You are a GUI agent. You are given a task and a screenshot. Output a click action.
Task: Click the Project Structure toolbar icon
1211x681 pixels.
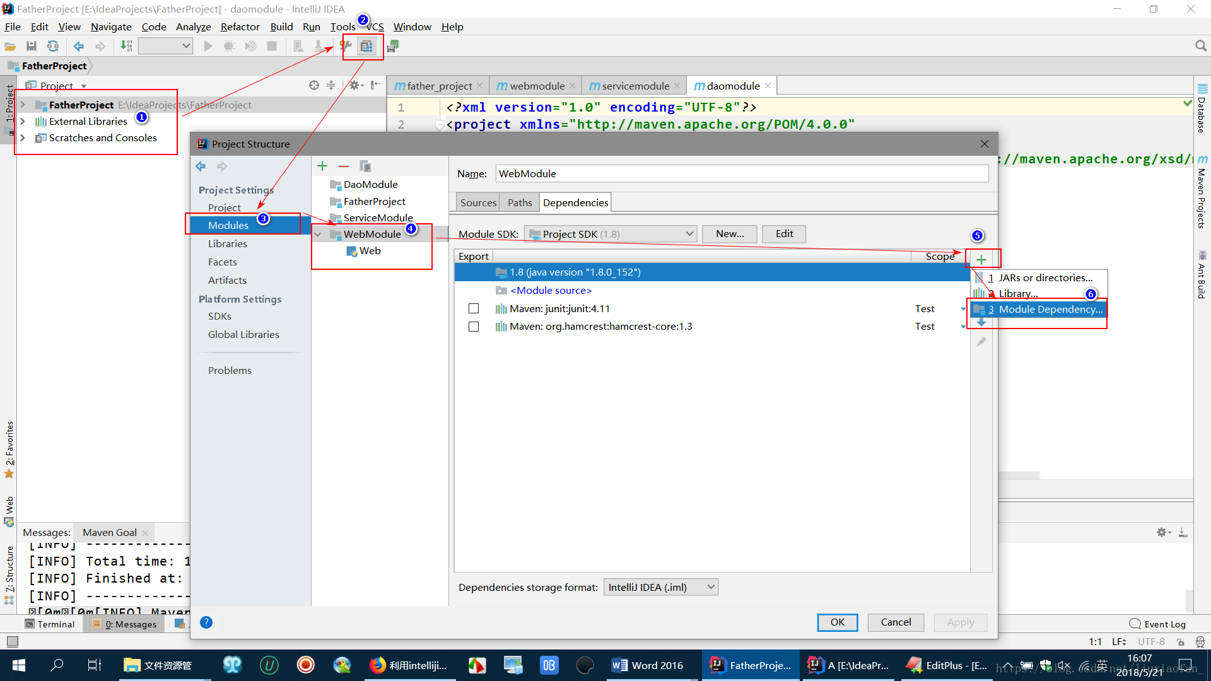[366, 46]
